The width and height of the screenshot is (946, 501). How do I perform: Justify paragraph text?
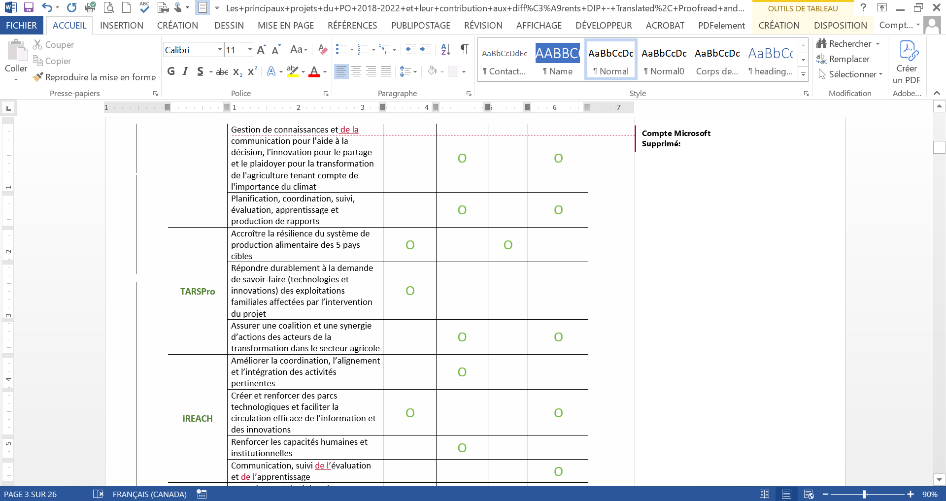(386, 71)
